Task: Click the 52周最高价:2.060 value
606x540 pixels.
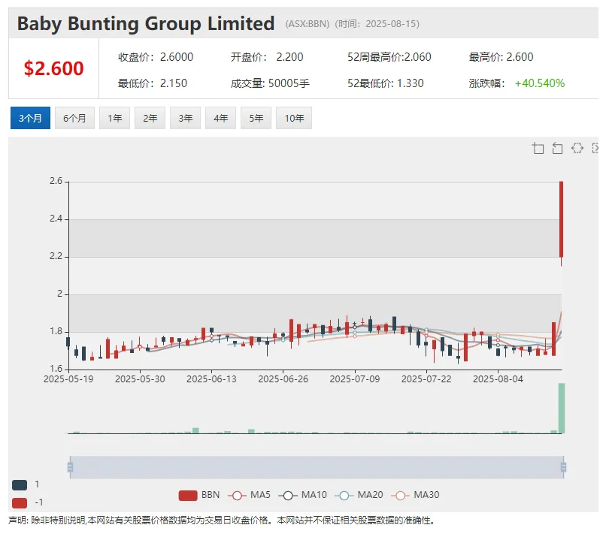Action: coord(389,57)
